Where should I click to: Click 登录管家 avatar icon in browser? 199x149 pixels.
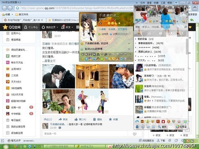click(195, 8)
